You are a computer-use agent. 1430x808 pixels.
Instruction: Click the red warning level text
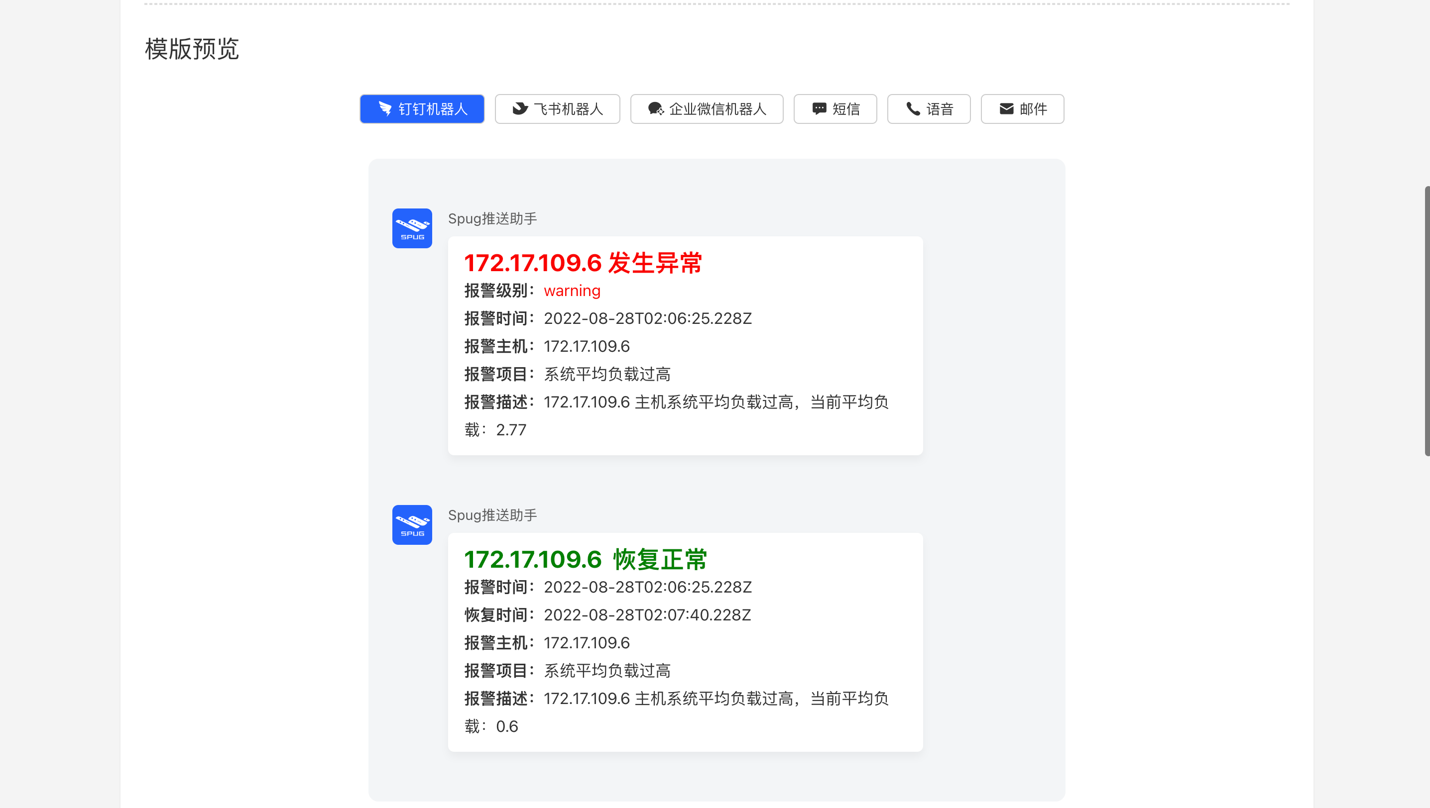pyautogui.click(x=572, y=291)
